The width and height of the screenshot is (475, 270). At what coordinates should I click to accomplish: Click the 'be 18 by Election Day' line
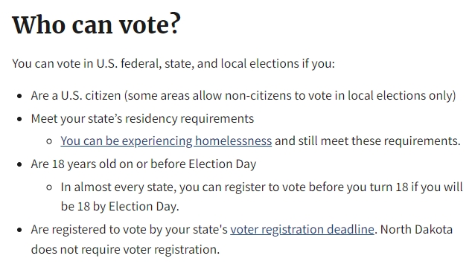point(120,207)
